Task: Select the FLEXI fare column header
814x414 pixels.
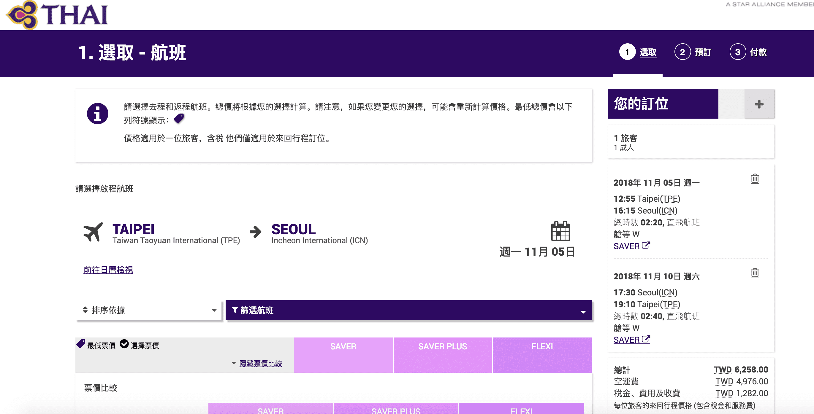Action: coord(542,346)
